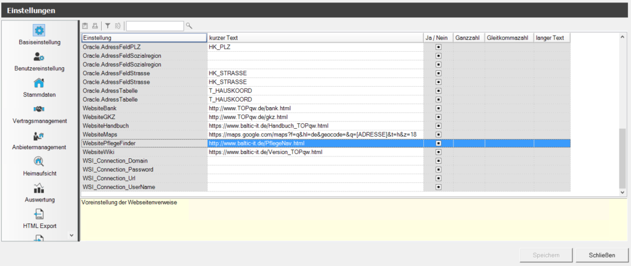Viewport: 631px width, 266px height.
Task: Click the table scrollbar down arrow
Action: (x=622, y=193)
